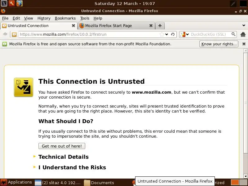
Task: Bookmark this page with the star icon
Action: [x=162, y=34]
